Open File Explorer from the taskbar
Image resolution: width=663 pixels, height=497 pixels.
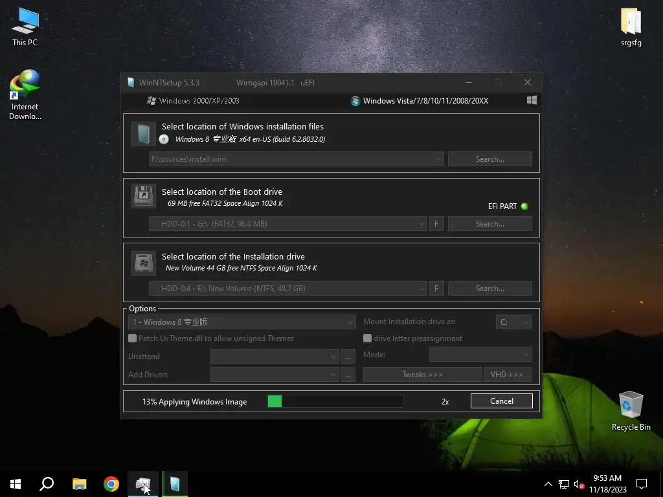(x=80, y=484)
